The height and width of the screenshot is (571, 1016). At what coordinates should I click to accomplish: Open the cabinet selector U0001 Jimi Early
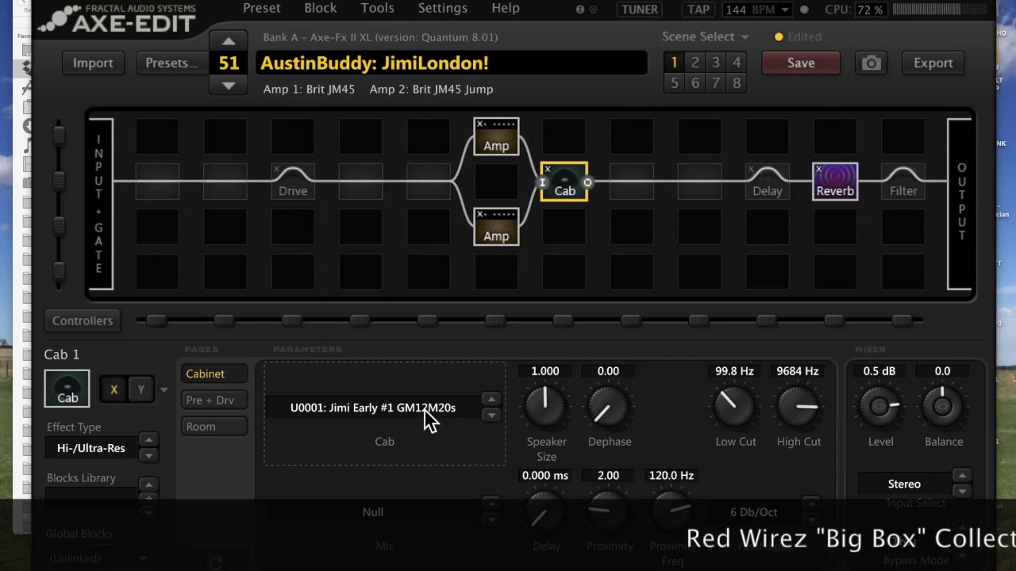(x=373, y=408)
